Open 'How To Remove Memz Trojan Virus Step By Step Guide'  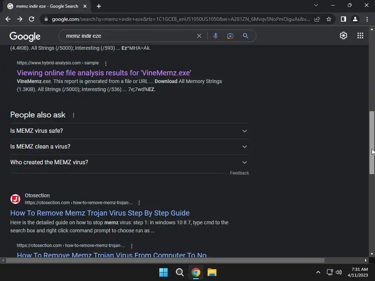pyautogui.click(x=100, y=213)
